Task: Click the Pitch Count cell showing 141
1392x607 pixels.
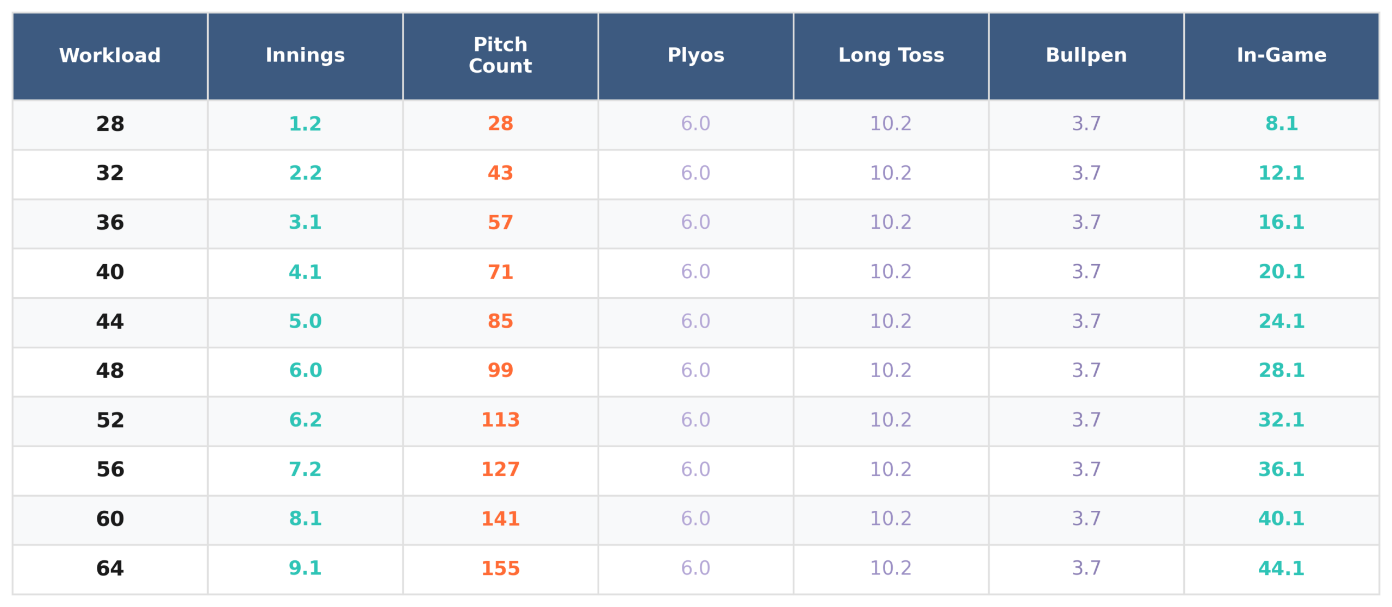Action: pyautogui.click(x=500, y=519)
